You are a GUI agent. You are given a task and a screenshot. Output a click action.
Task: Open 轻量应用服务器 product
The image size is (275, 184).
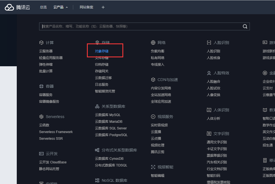coord(51,58)
